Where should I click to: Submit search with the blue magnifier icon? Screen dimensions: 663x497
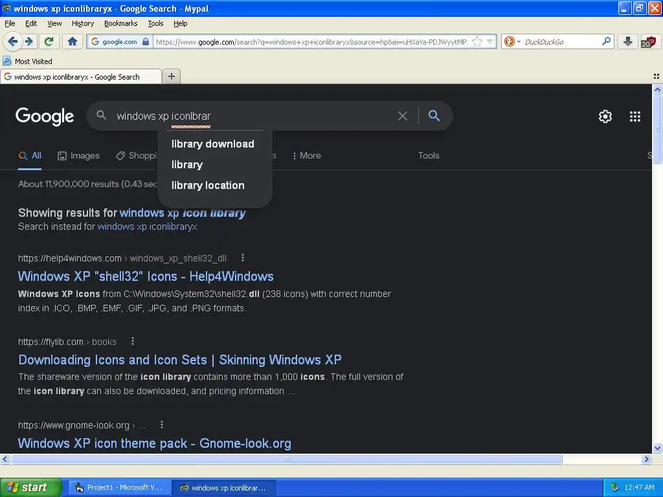[x=434, y=115]
